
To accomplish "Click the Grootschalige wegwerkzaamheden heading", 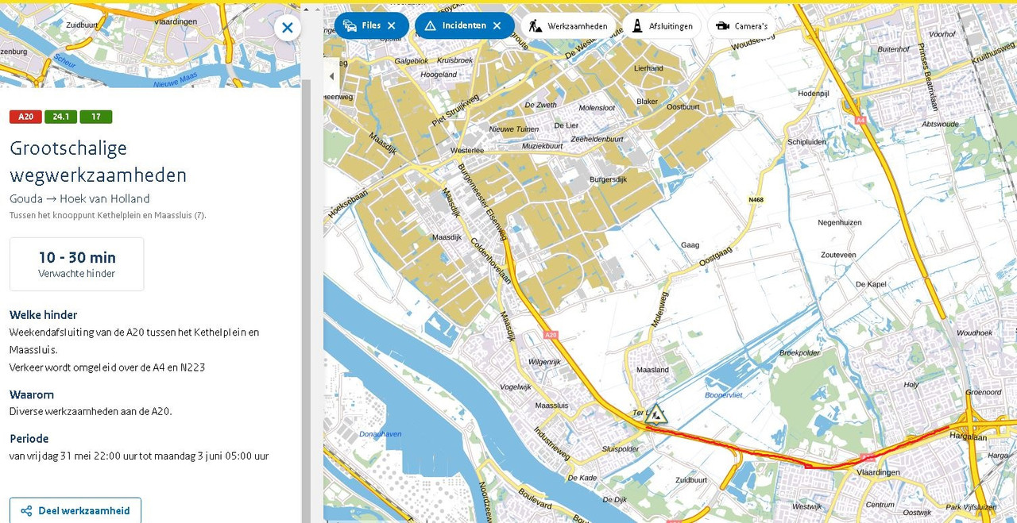I will coord(98,161).
